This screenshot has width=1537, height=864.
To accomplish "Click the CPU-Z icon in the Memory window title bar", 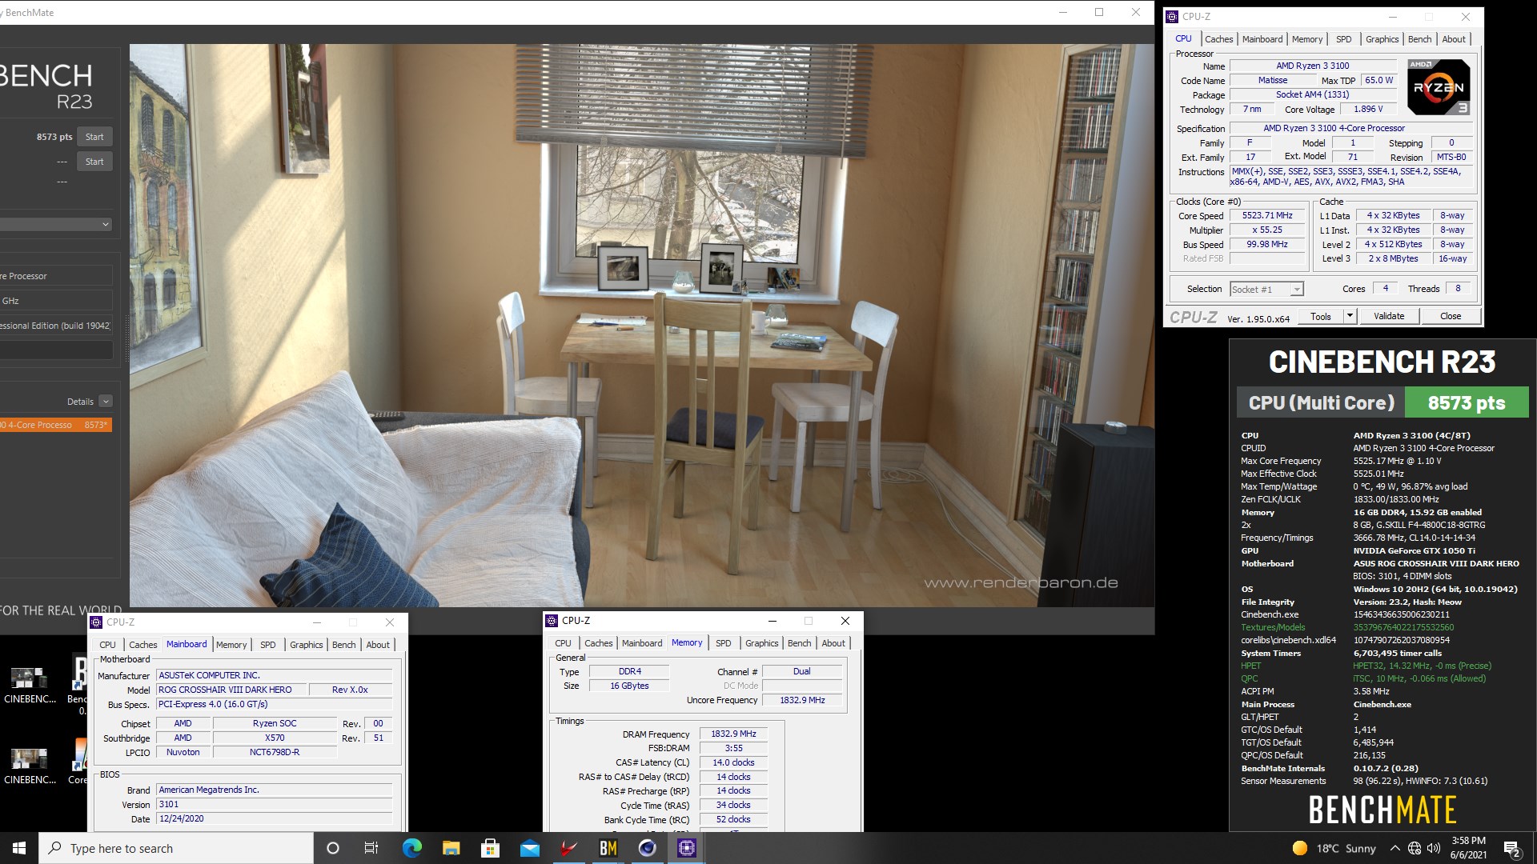I will [552, 620].
